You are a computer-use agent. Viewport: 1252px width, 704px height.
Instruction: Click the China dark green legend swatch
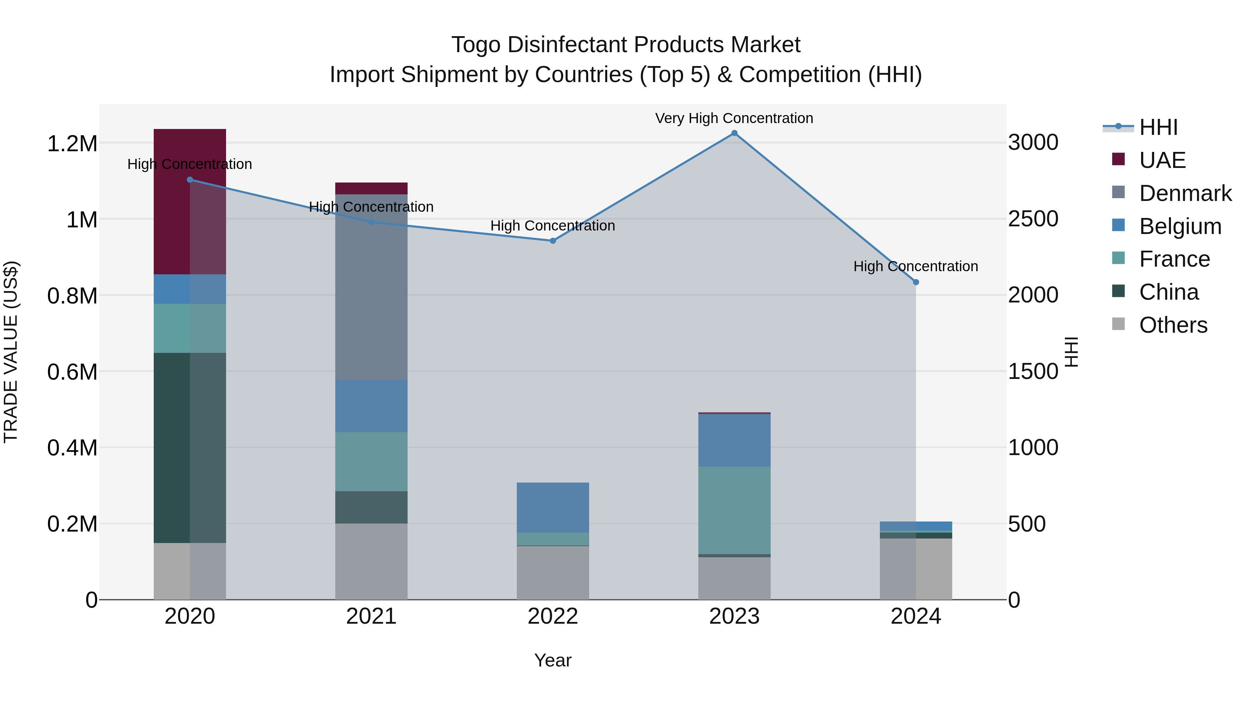click(1118, 291)
